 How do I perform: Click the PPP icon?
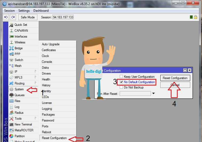pos(11,54)
